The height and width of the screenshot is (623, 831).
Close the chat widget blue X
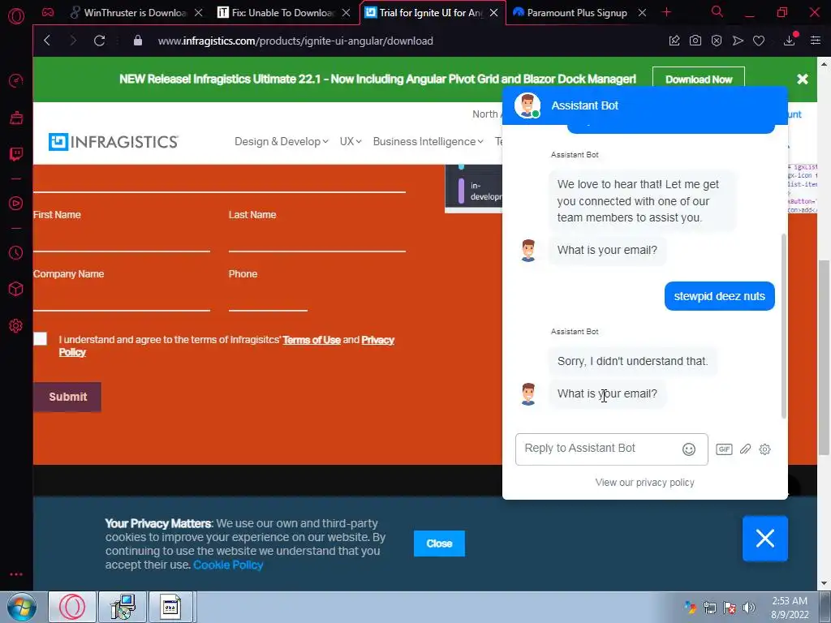(764, 539)
